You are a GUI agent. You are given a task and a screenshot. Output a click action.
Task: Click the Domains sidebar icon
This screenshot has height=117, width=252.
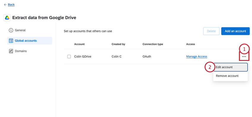pos(11,51)
